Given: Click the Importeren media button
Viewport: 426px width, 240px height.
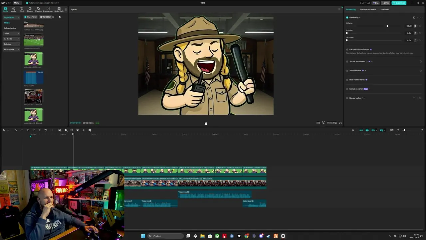Looking at the screenshot, I should (31, 17).
